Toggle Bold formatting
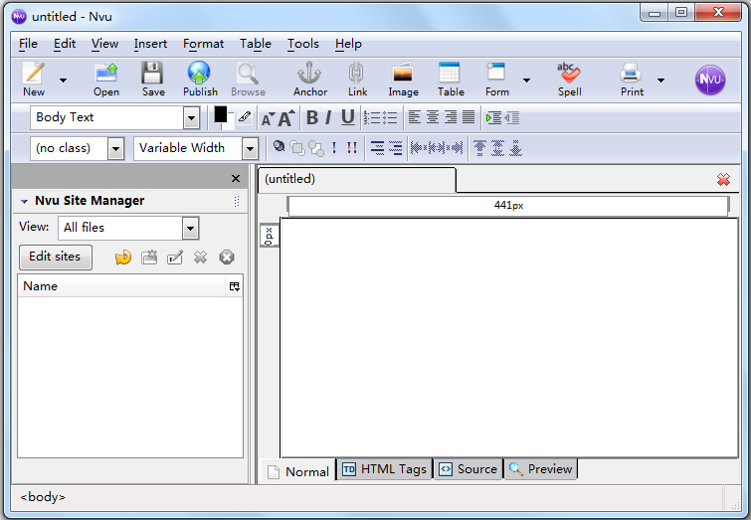This screenshot has height=520, width=751. coord(311,117)
